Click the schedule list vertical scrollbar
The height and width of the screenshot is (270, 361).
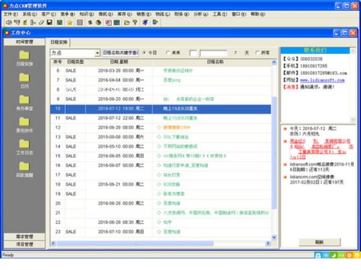pos(274,150)
